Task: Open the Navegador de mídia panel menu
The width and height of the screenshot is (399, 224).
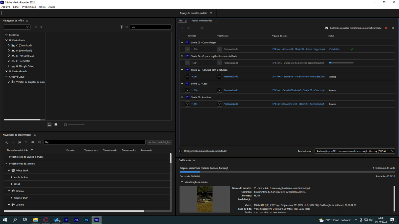Action: [x=27, y=21]
